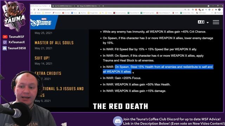Image resolution: width=225 pixels, height=126 pixels.
Task: Open the Extra Credits blog post
Action: [48, 73]
